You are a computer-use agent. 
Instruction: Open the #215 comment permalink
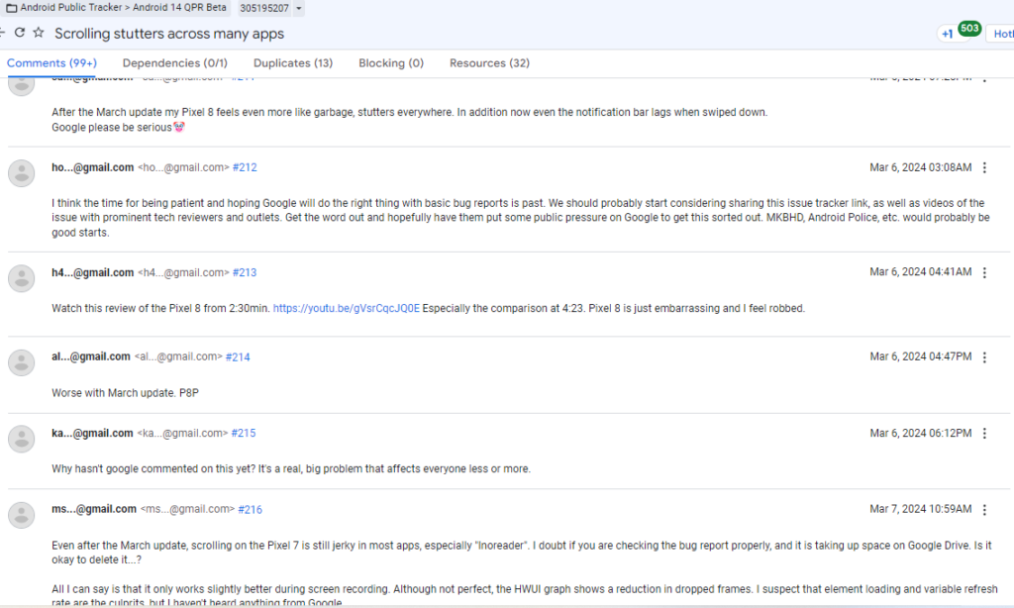[x=244, y=434]
